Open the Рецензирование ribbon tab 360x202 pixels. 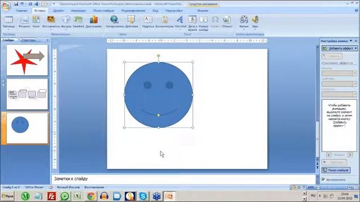[133, 11]
